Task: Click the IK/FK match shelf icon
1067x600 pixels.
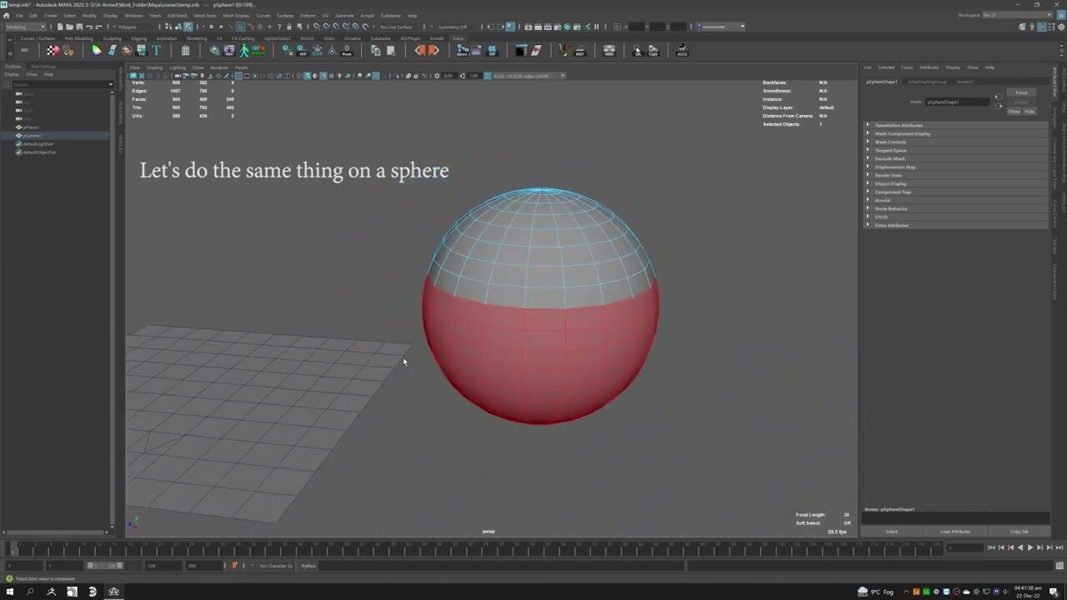Action: click(259, 51)
